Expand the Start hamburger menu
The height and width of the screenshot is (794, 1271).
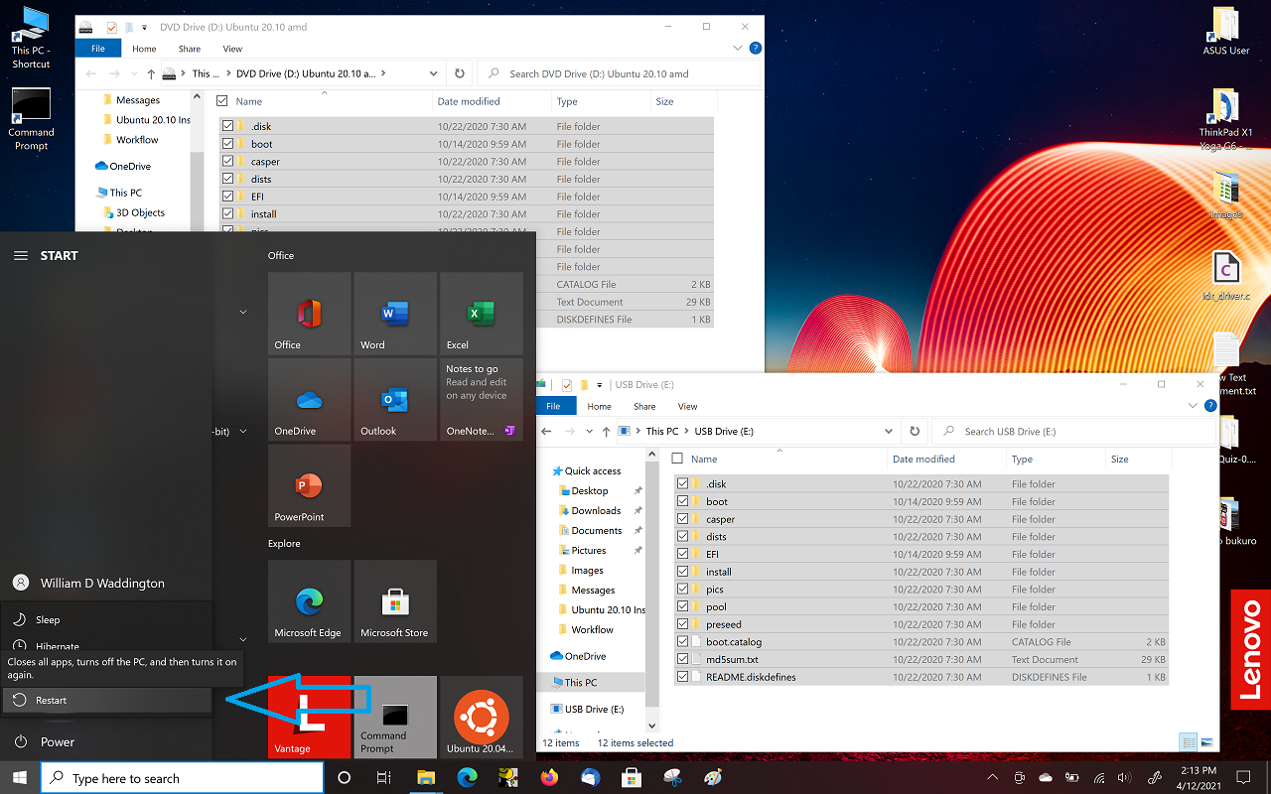pyautogui.click(x=20, y=255)
